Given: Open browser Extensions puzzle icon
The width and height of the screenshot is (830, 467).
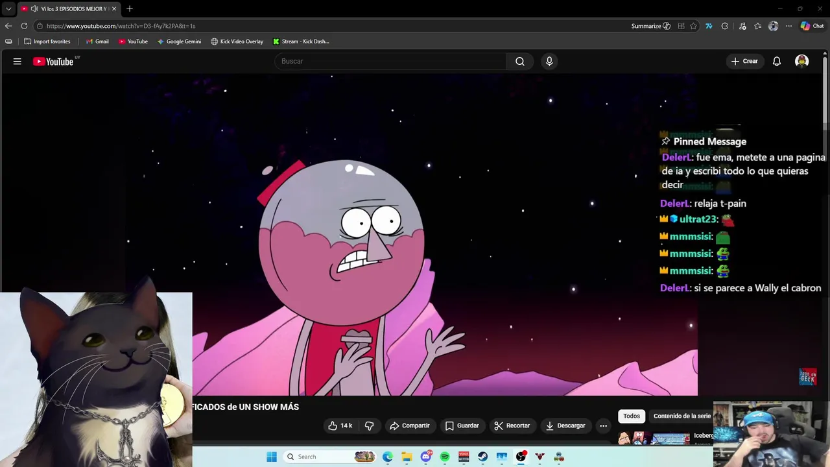Looking at the screenshot, I should click(724, 26).
